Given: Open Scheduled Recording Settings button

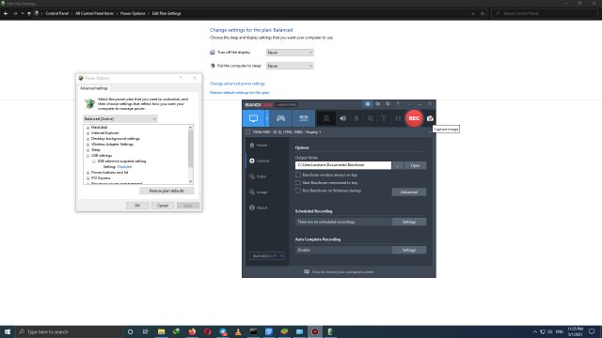Looking at the screenshot, I should pyautogui.click(x=409, y=222).
